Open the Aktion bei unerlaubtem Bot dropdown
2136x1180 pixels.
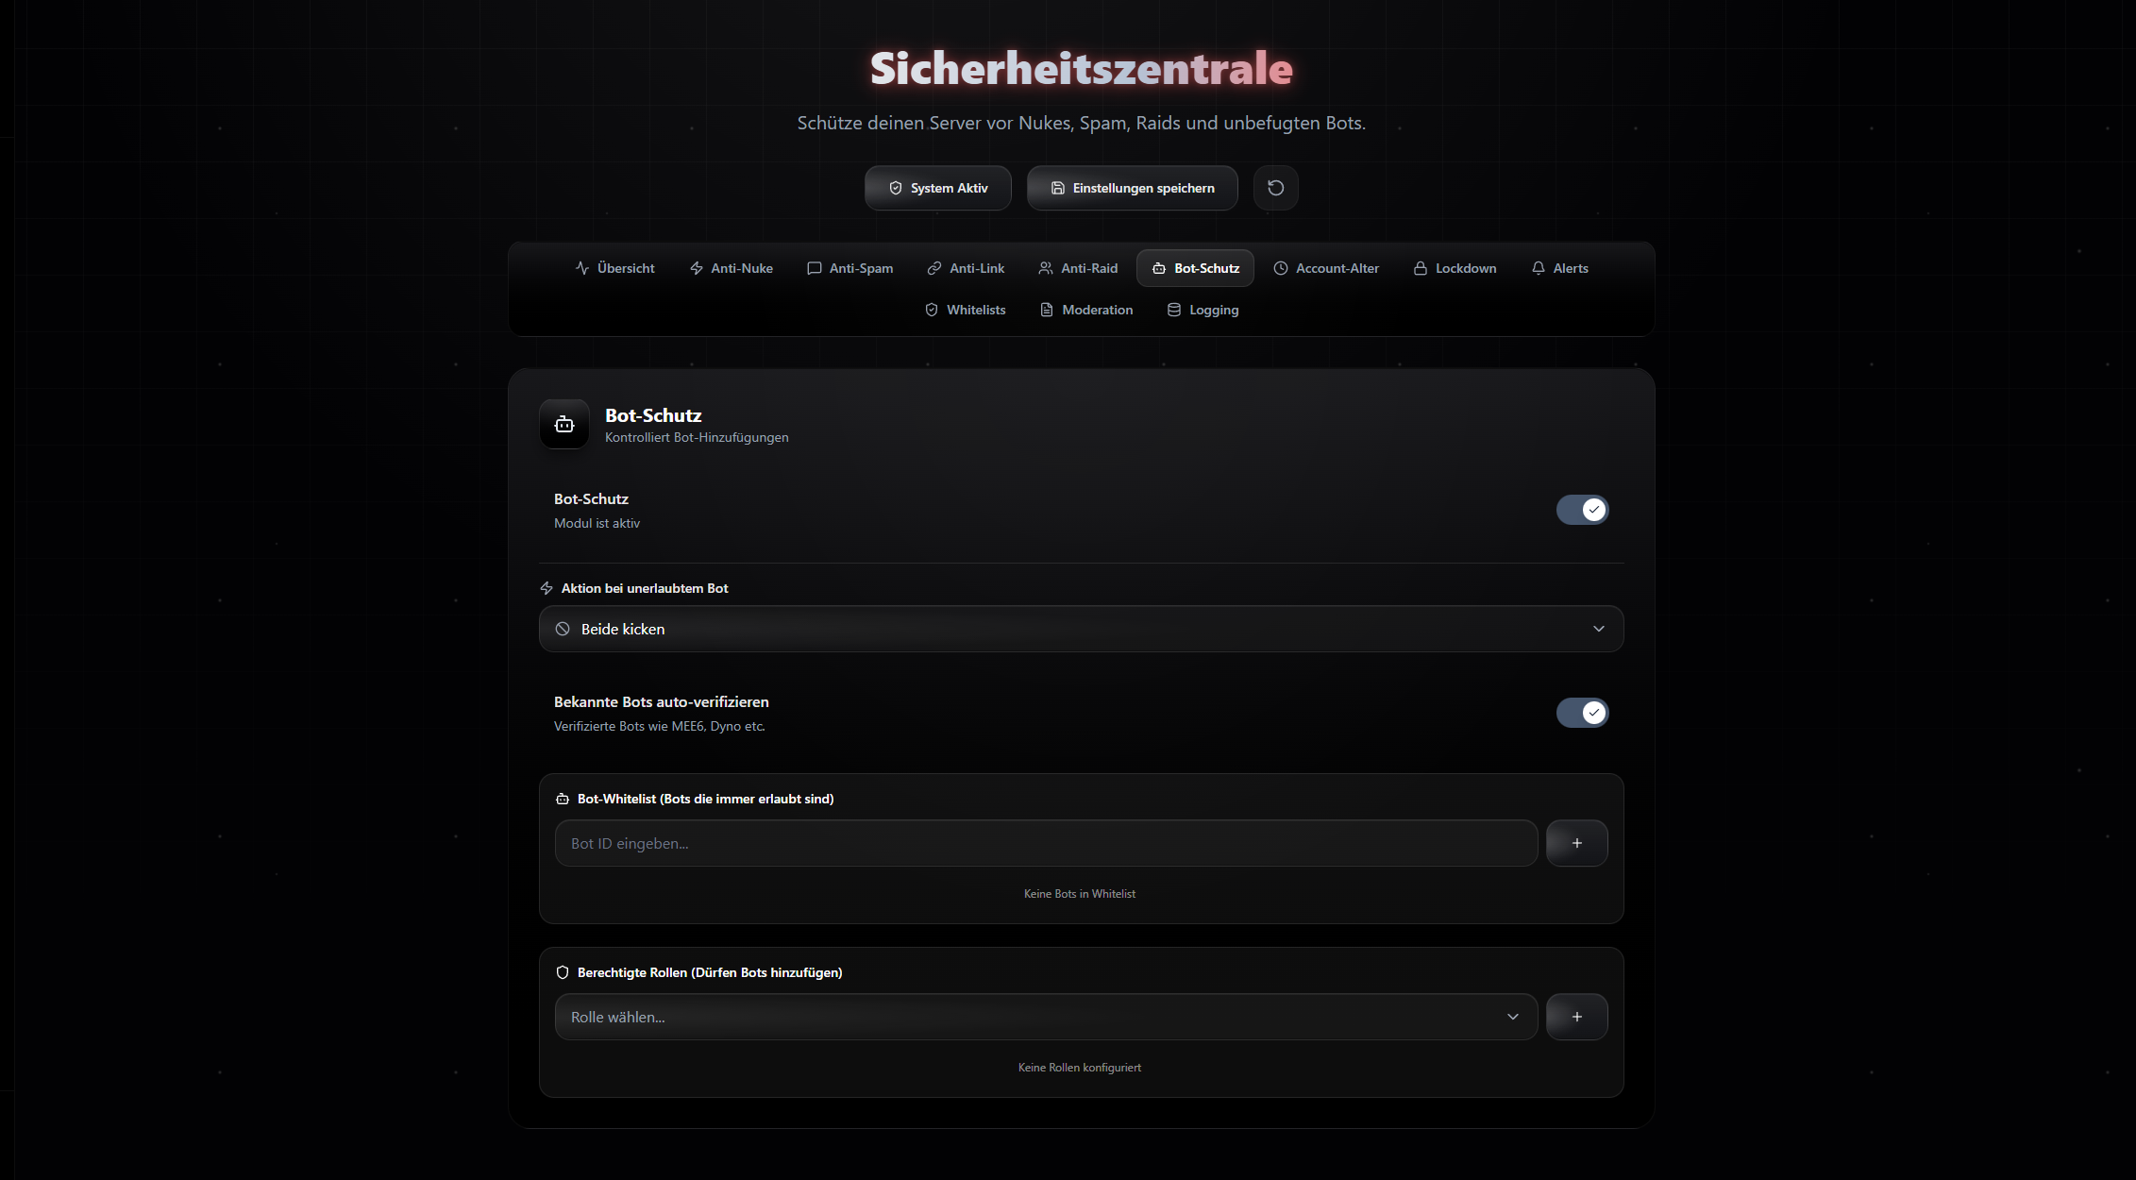[x=1080, y=628]
